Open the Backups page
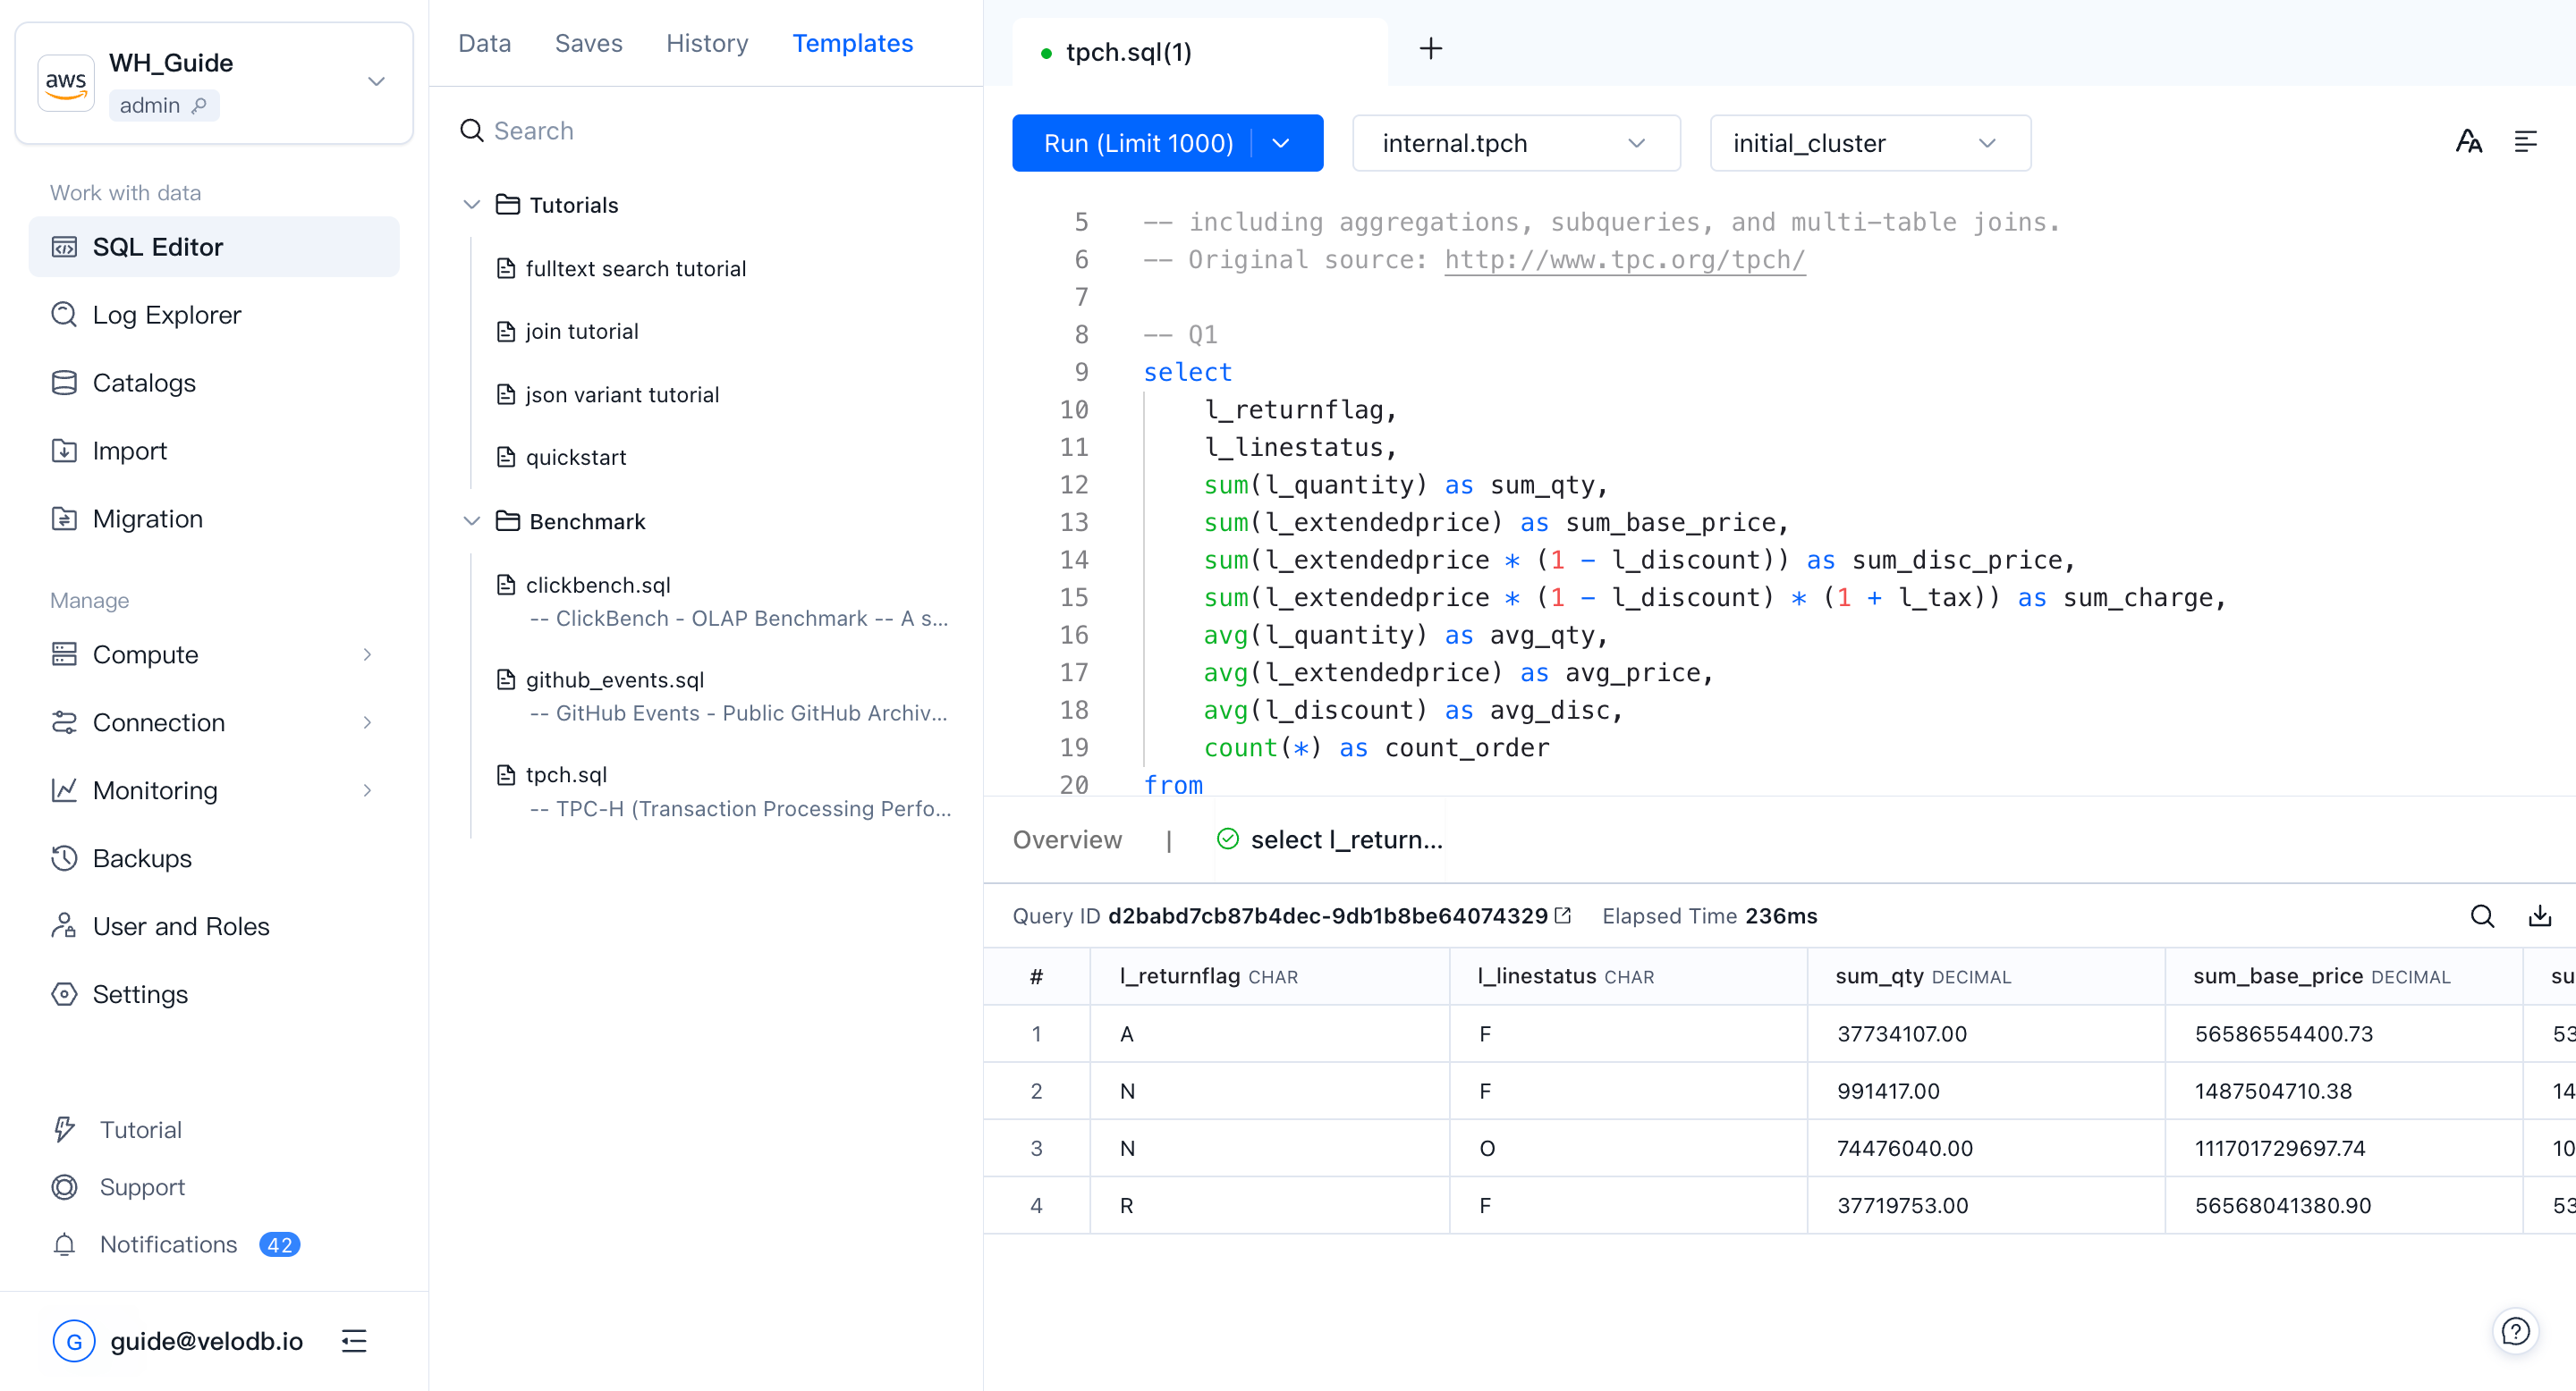Image resolution: width=2576 pixels, height=1391 pixels. pyautogui.click(x=142, y=858)
